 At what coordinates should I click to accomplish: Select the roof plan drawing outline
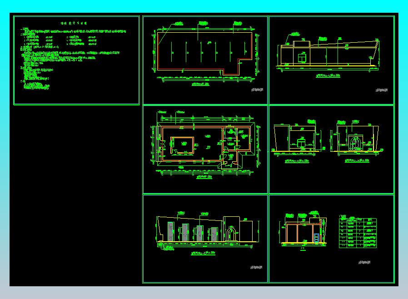pos(205,53)
